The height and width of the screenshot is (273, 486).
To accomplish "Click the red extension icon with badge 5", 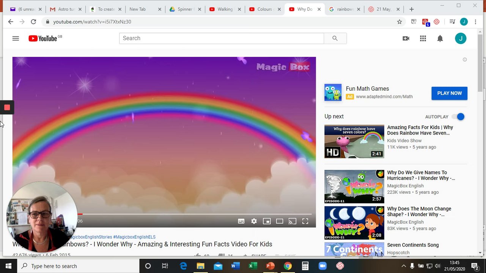I will click(x=426, y=22).
